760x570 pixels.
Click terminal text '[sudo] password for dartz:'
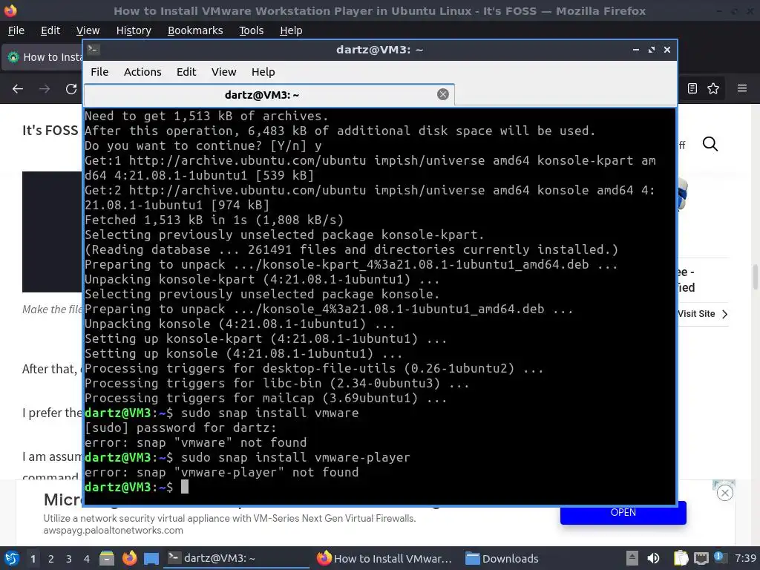pos(181,427)
